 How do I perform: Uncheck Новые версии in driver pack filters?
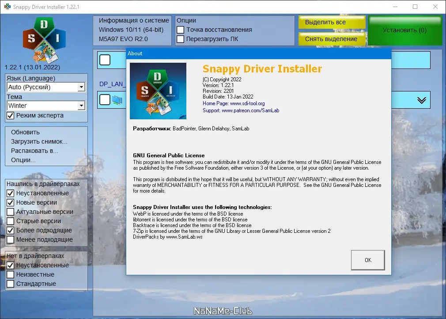[x=10, y=202]
